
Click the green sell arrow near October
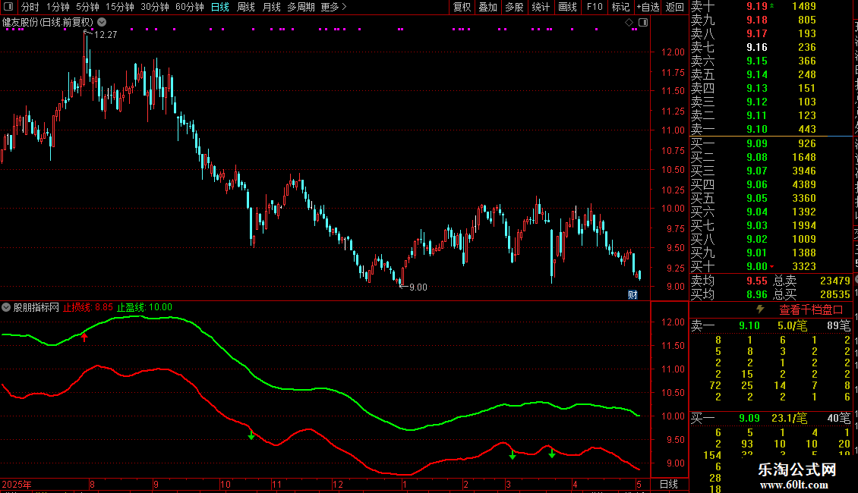pyautogui.click(x=251, y=435)
